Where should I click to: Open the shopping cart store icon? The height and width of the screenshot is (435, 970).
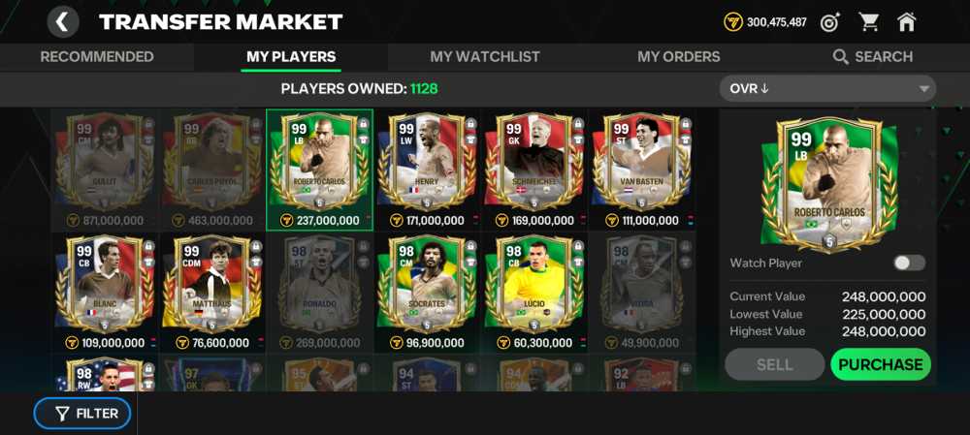pyautogui.click(x=868, y=22)
